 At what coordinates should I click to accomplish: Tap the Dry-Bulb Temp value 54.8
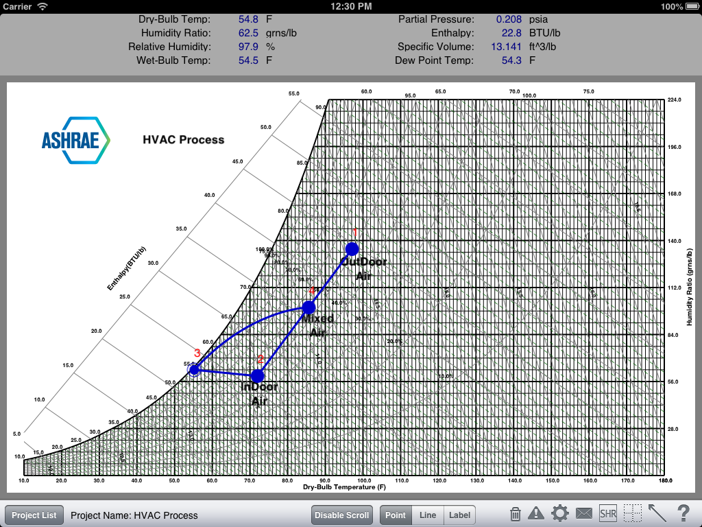click(x=248, y=19)
